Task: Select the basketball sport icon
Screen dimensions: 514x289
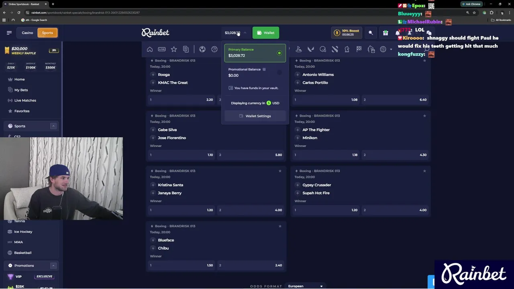Action: click(214, 49)
